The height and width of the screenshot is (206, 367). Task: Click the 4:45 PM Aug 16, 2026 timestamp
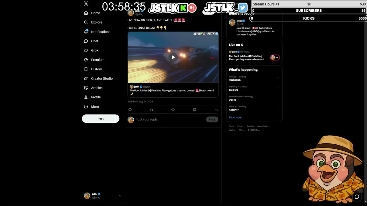(140, 102)
